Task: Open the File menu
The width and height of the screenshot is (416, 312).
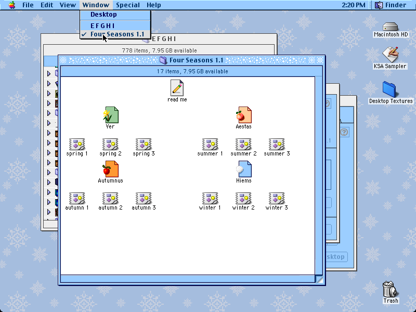Action: coord(28,5)
